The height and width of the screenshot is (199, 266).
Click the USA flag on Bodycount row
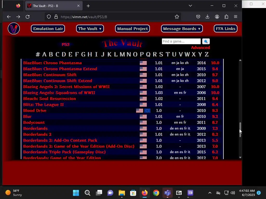(143, 122)
